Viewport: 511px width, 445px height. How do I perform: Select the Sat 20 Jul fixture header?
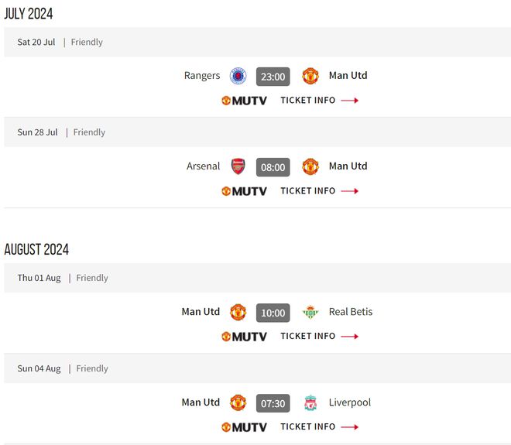(36, 43)
